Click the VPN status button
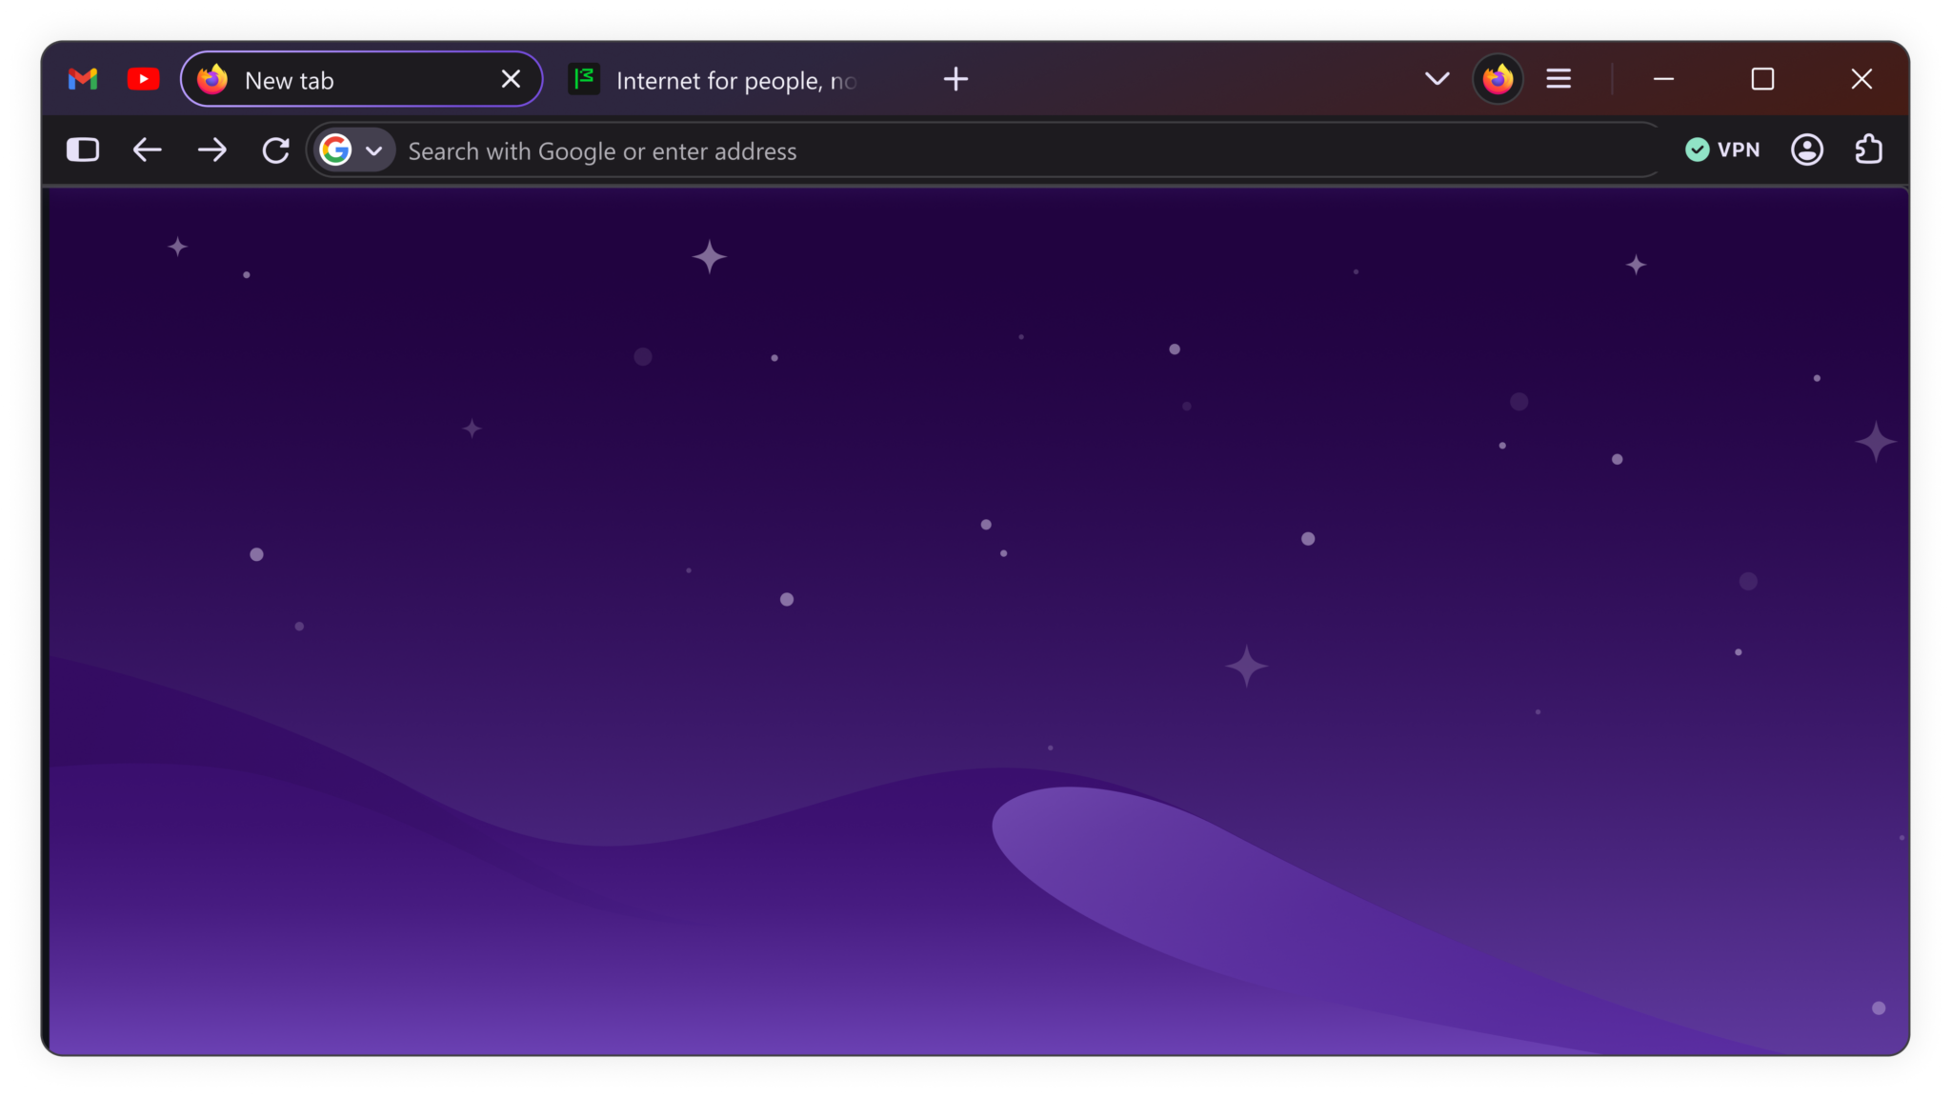Image resolution: width=1951 pixels, height=1097 pixels. pos(1722,150)
